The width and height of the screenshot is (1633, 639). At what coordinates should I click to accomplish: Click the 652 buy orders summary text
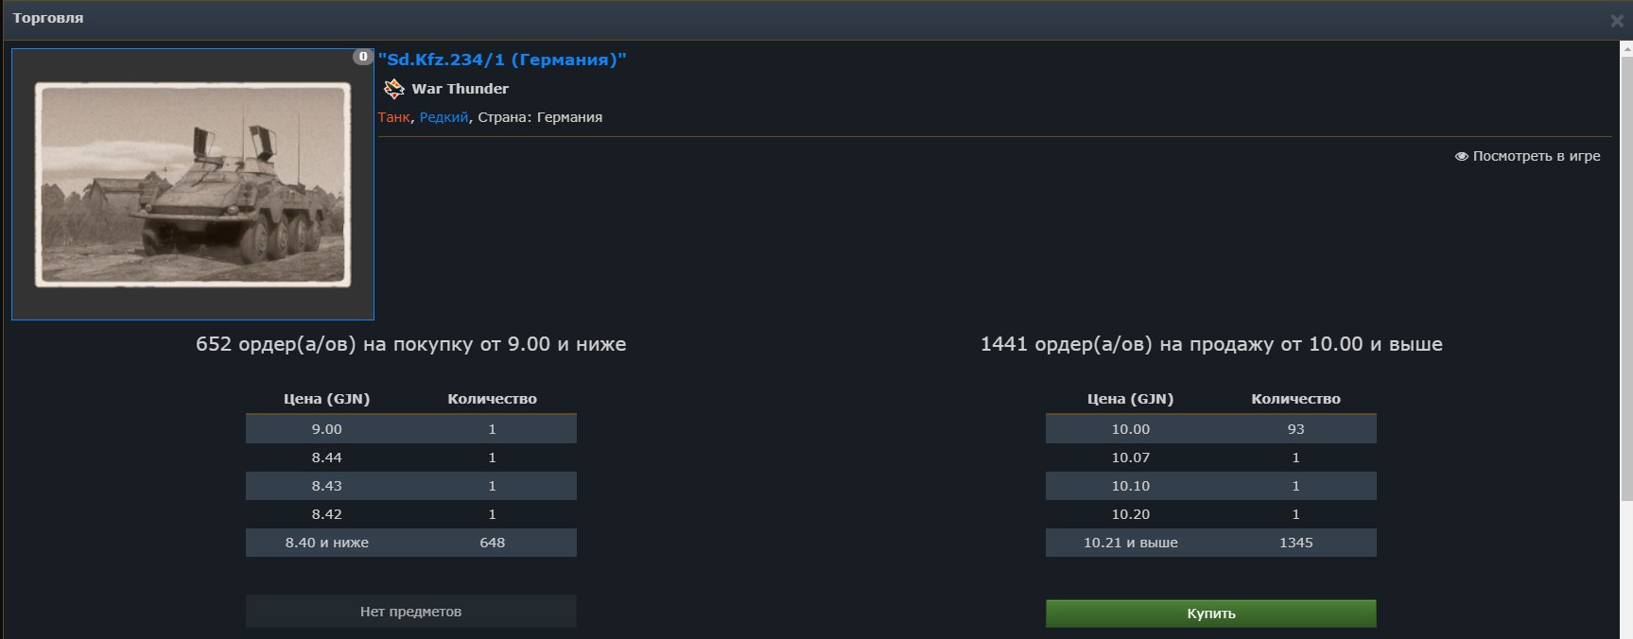coord(410,344)
